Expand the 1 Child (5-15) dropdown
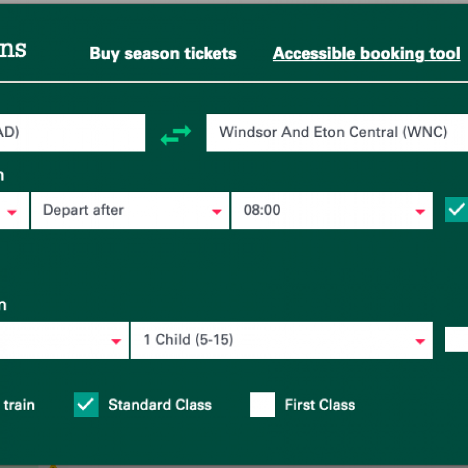The width and height of the screenshot is (468, 468). click(282, 340)
